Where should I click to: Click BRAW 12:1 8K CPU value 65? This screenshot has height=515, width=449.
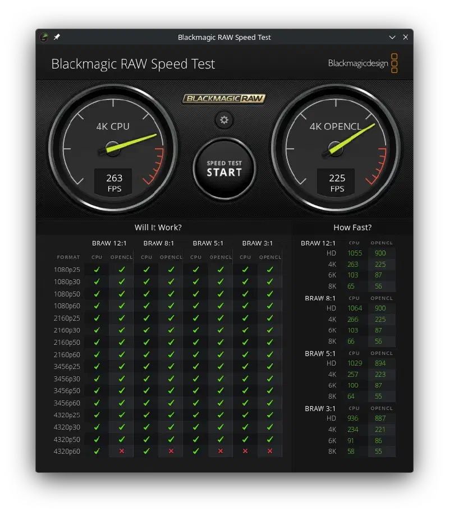(351, 286)
